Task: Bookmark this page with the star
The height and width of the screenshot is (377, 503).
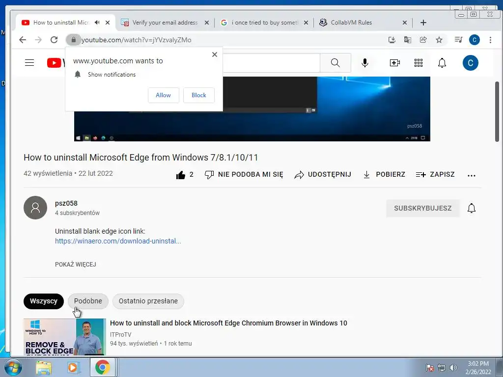Action: (439, 40)
